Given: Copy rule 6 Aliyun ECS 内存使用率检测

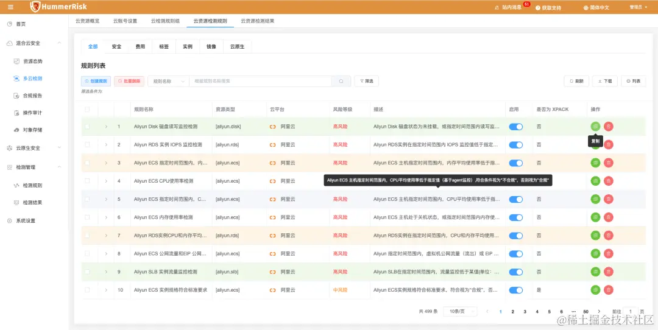Looking at the screenshot, I should coord(595,217).
